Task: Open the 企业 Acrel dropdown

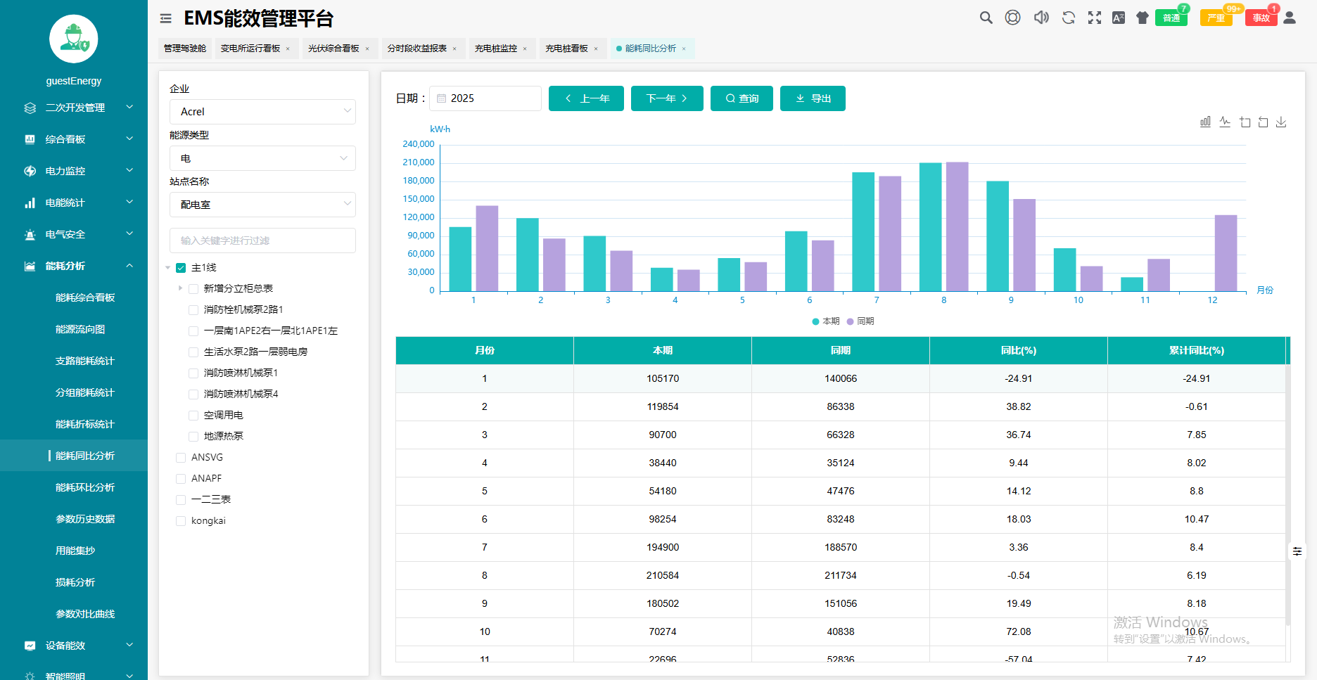Action: pyautogui.click(x=262, y=112)
